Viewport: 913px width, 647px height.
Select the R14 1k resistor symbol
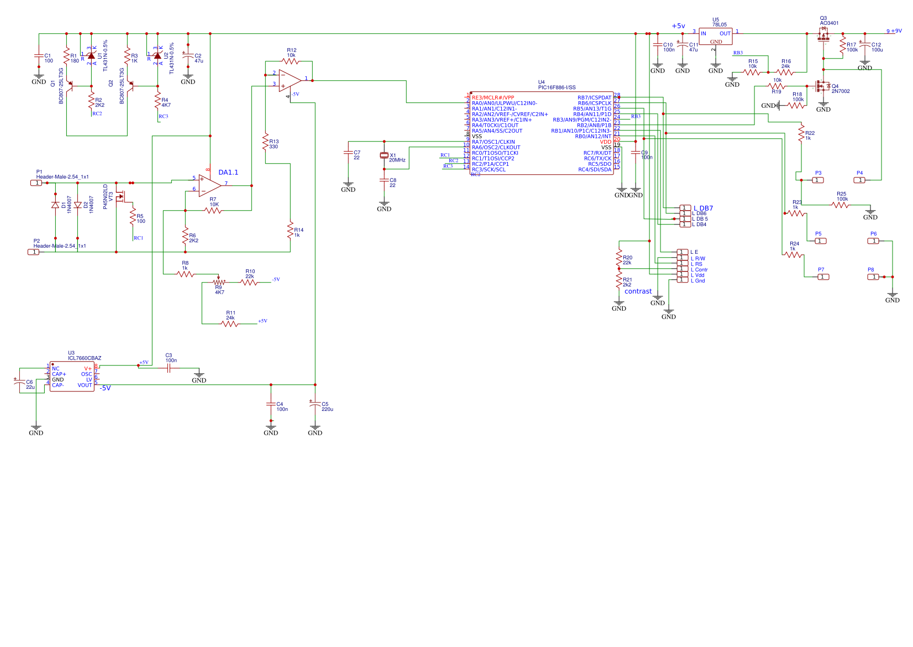click(290, 229)
